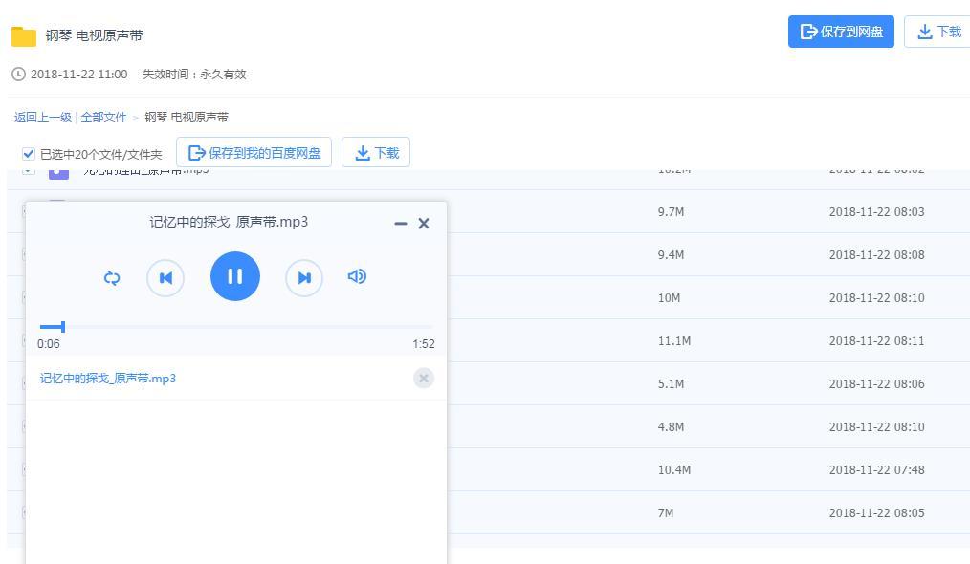Click the 下载 button beside 保存到我的百度网盘
This screenshot has width=970, height=564.
click(x=376, y=152)
